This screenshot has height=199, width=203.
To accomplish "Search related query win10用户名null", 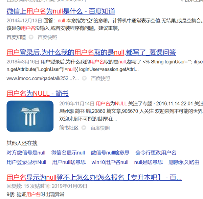I will click(110, 162).
